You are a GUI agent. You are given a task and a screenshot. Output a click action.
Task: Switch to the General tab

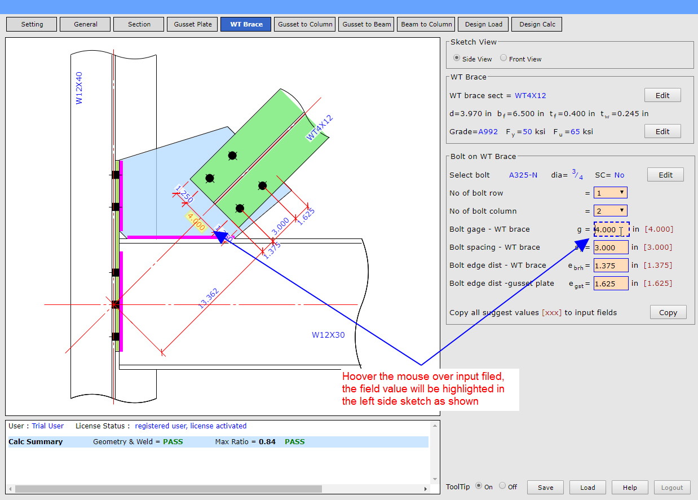coord(85,24)
